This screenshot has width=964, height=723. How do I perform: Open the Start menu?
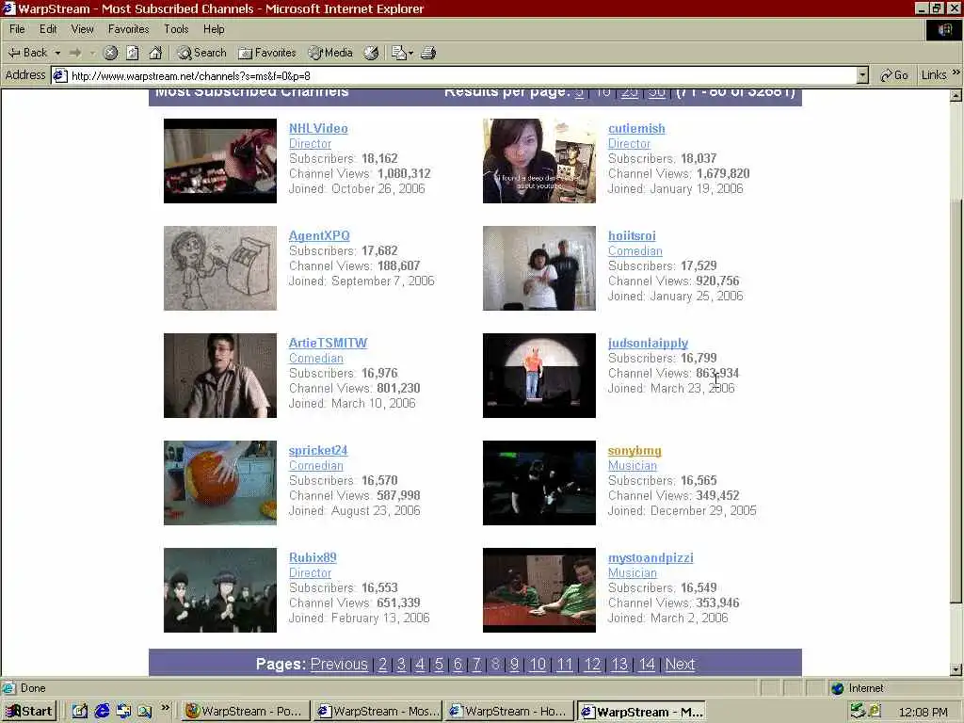click(x=29, y=712)
